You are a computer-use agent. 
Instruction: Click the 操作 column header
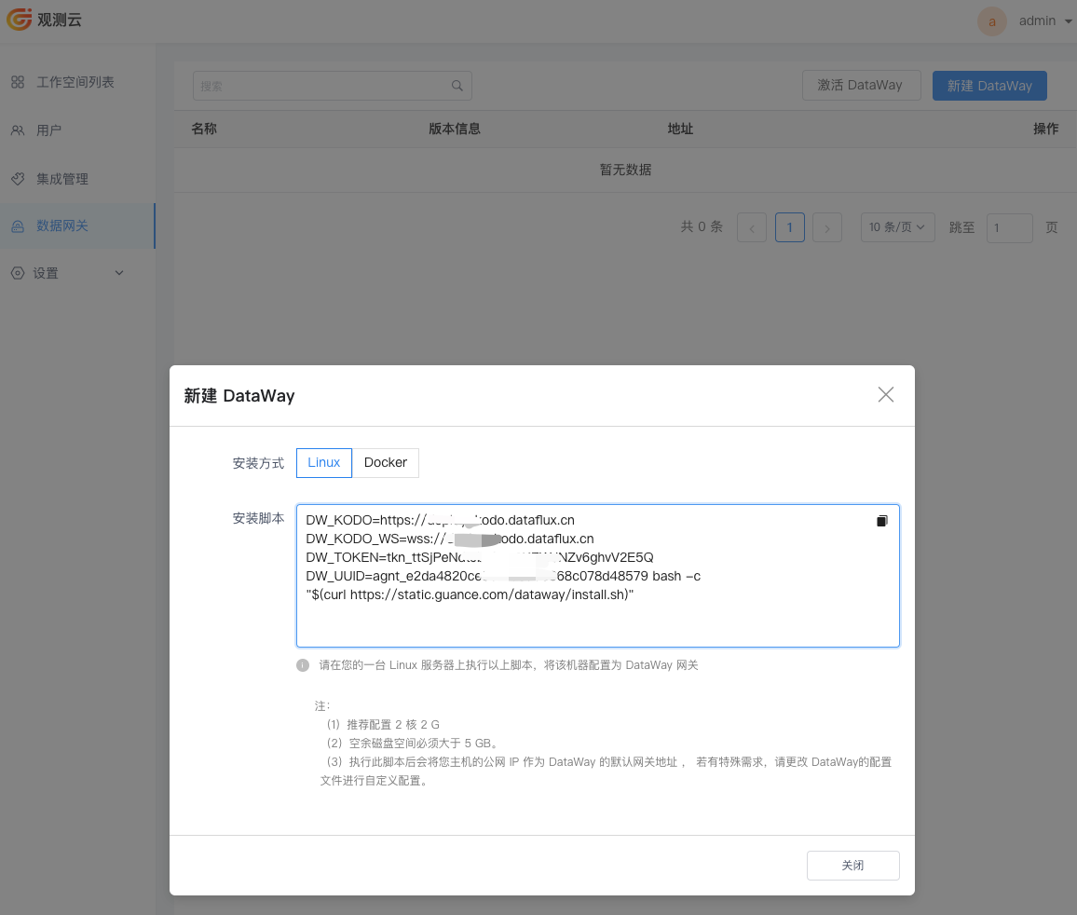(1045, 129)
